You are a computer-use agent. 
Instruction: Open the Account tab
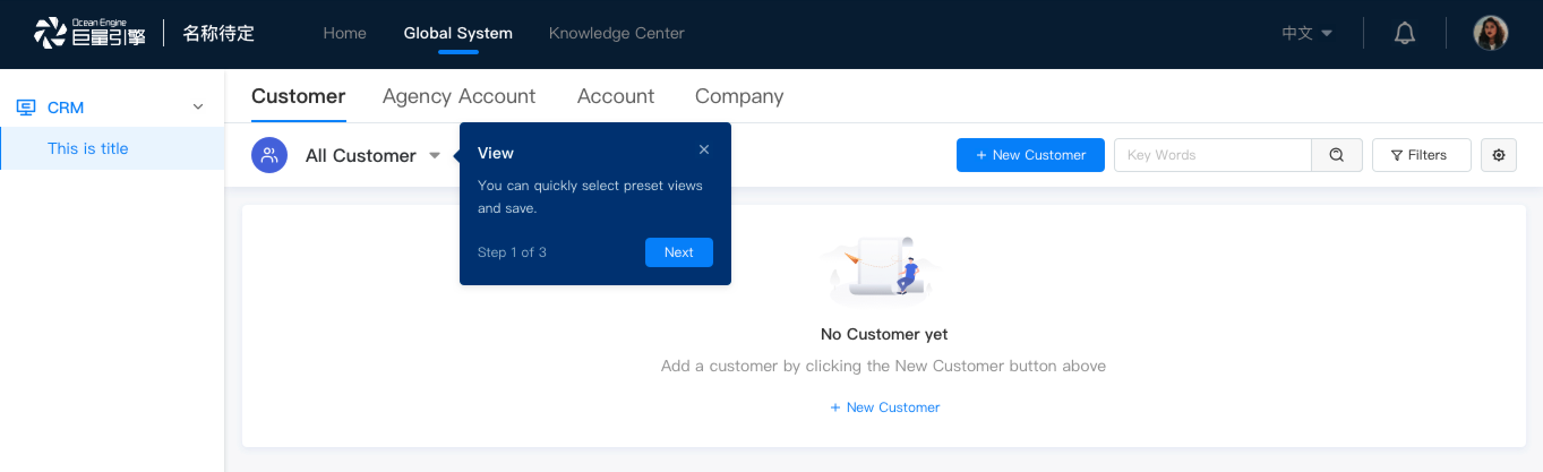click(x=615, y=96)
